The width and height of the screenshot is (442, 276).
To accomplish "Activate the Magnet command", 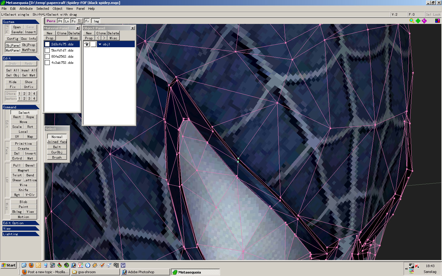I will pyautogui.click(x=23, y=170).
